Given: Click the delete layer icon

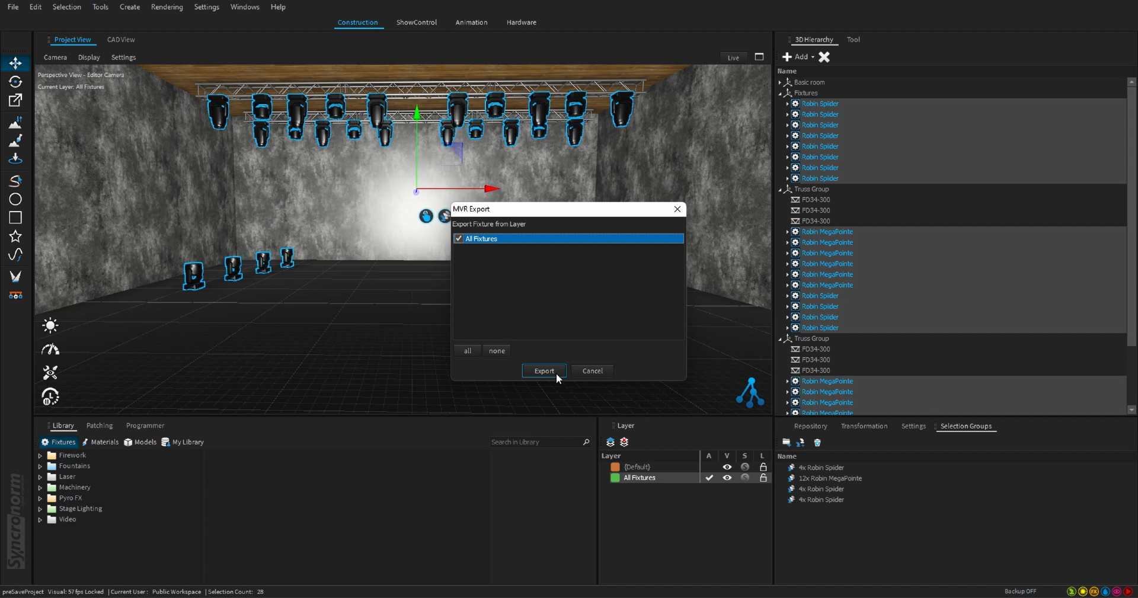Looking at the screenshot, I should tap(624, 442).
